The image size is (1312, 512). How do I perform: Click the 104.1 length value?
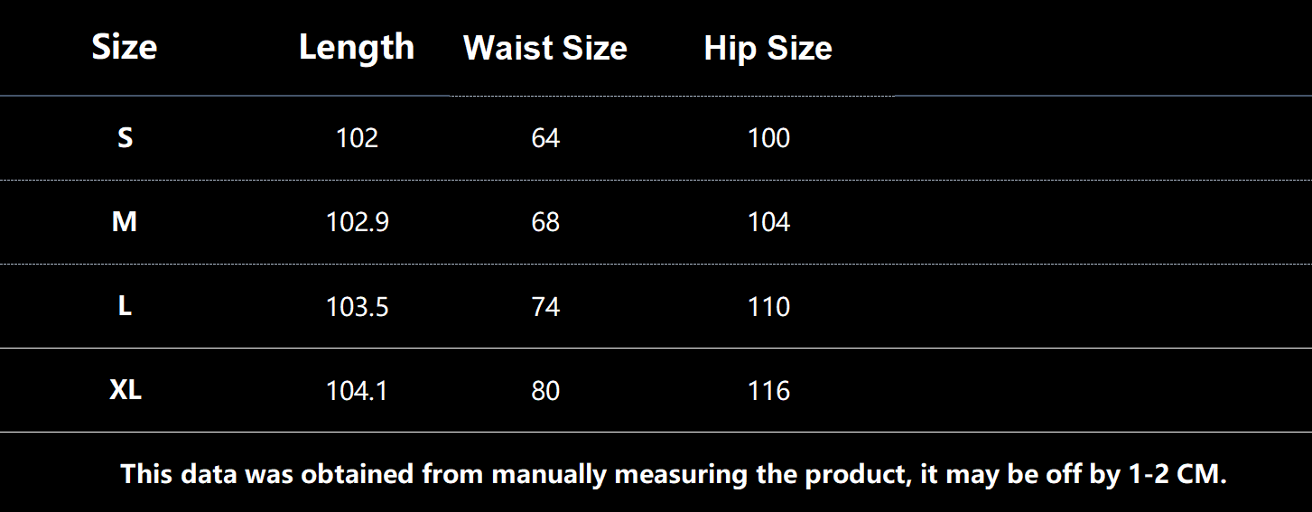[x=357, y=391]
